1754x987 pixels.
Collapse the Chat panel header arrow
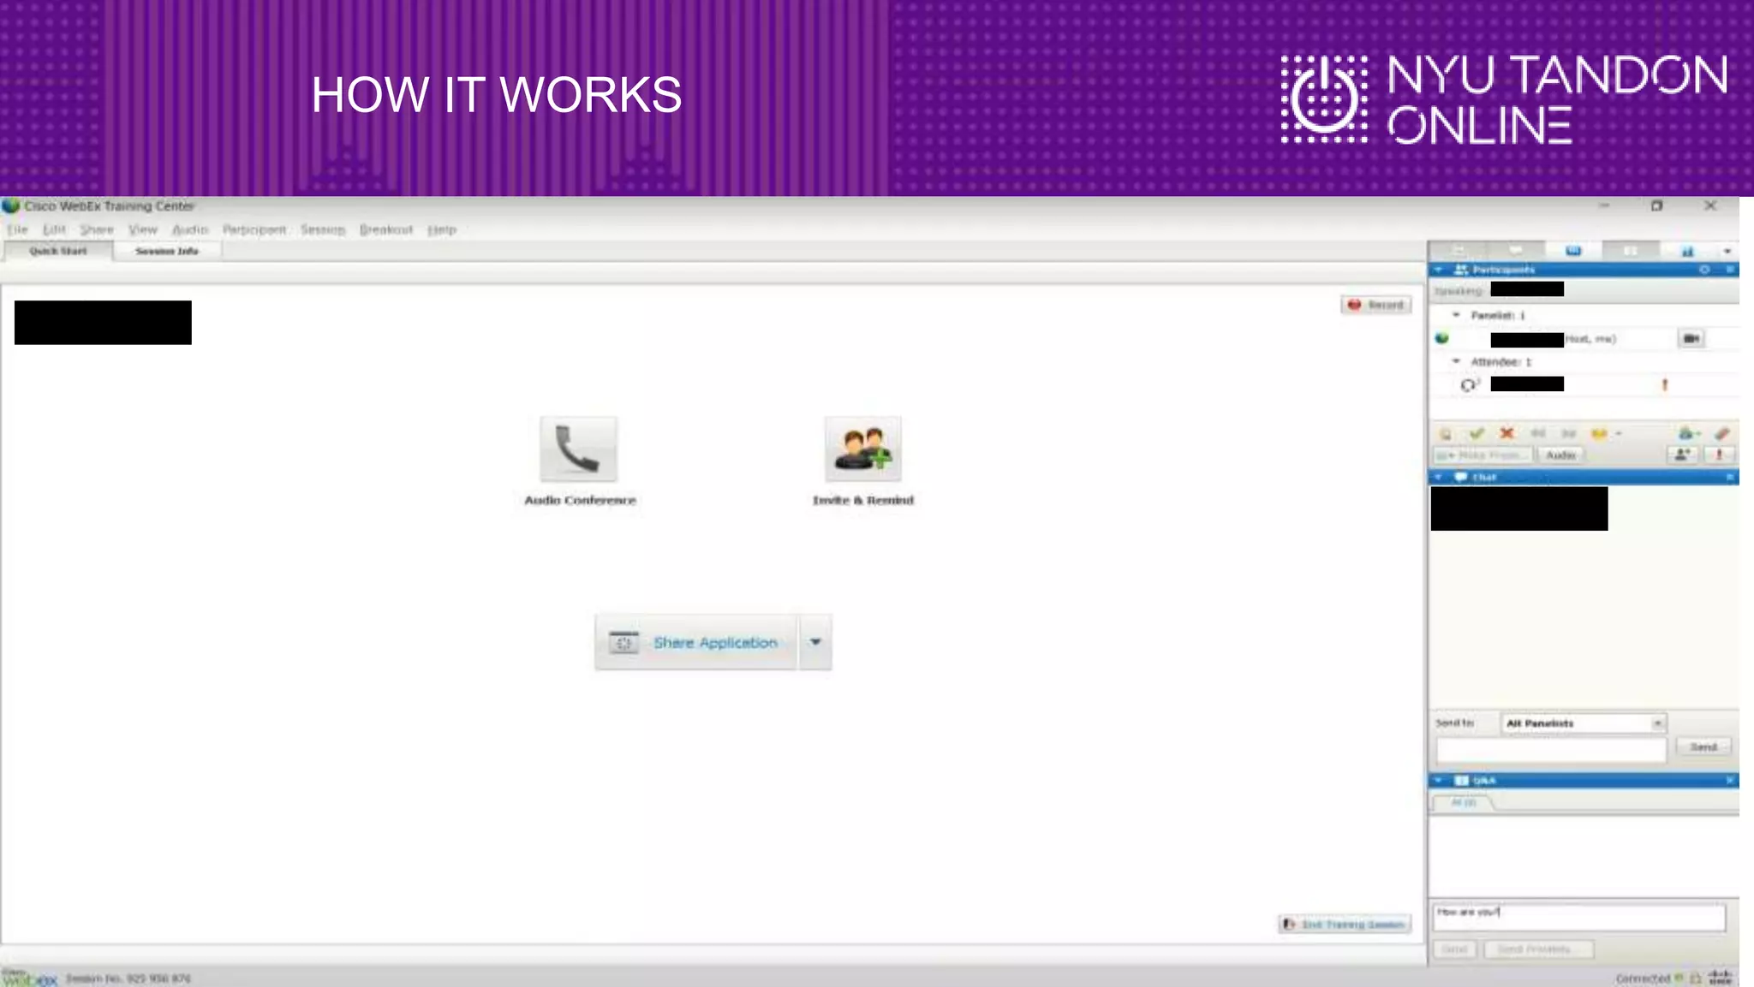(1439, 477)
